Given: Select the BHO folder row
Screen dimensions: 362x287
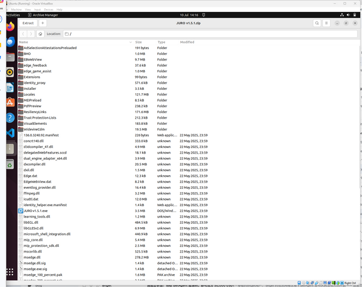Looking at the screenshot, I should pos(189,54).
